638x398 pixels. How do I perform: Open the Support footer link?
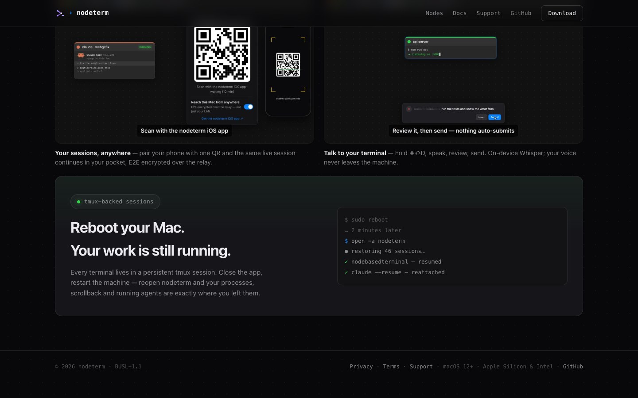[421, 367]
